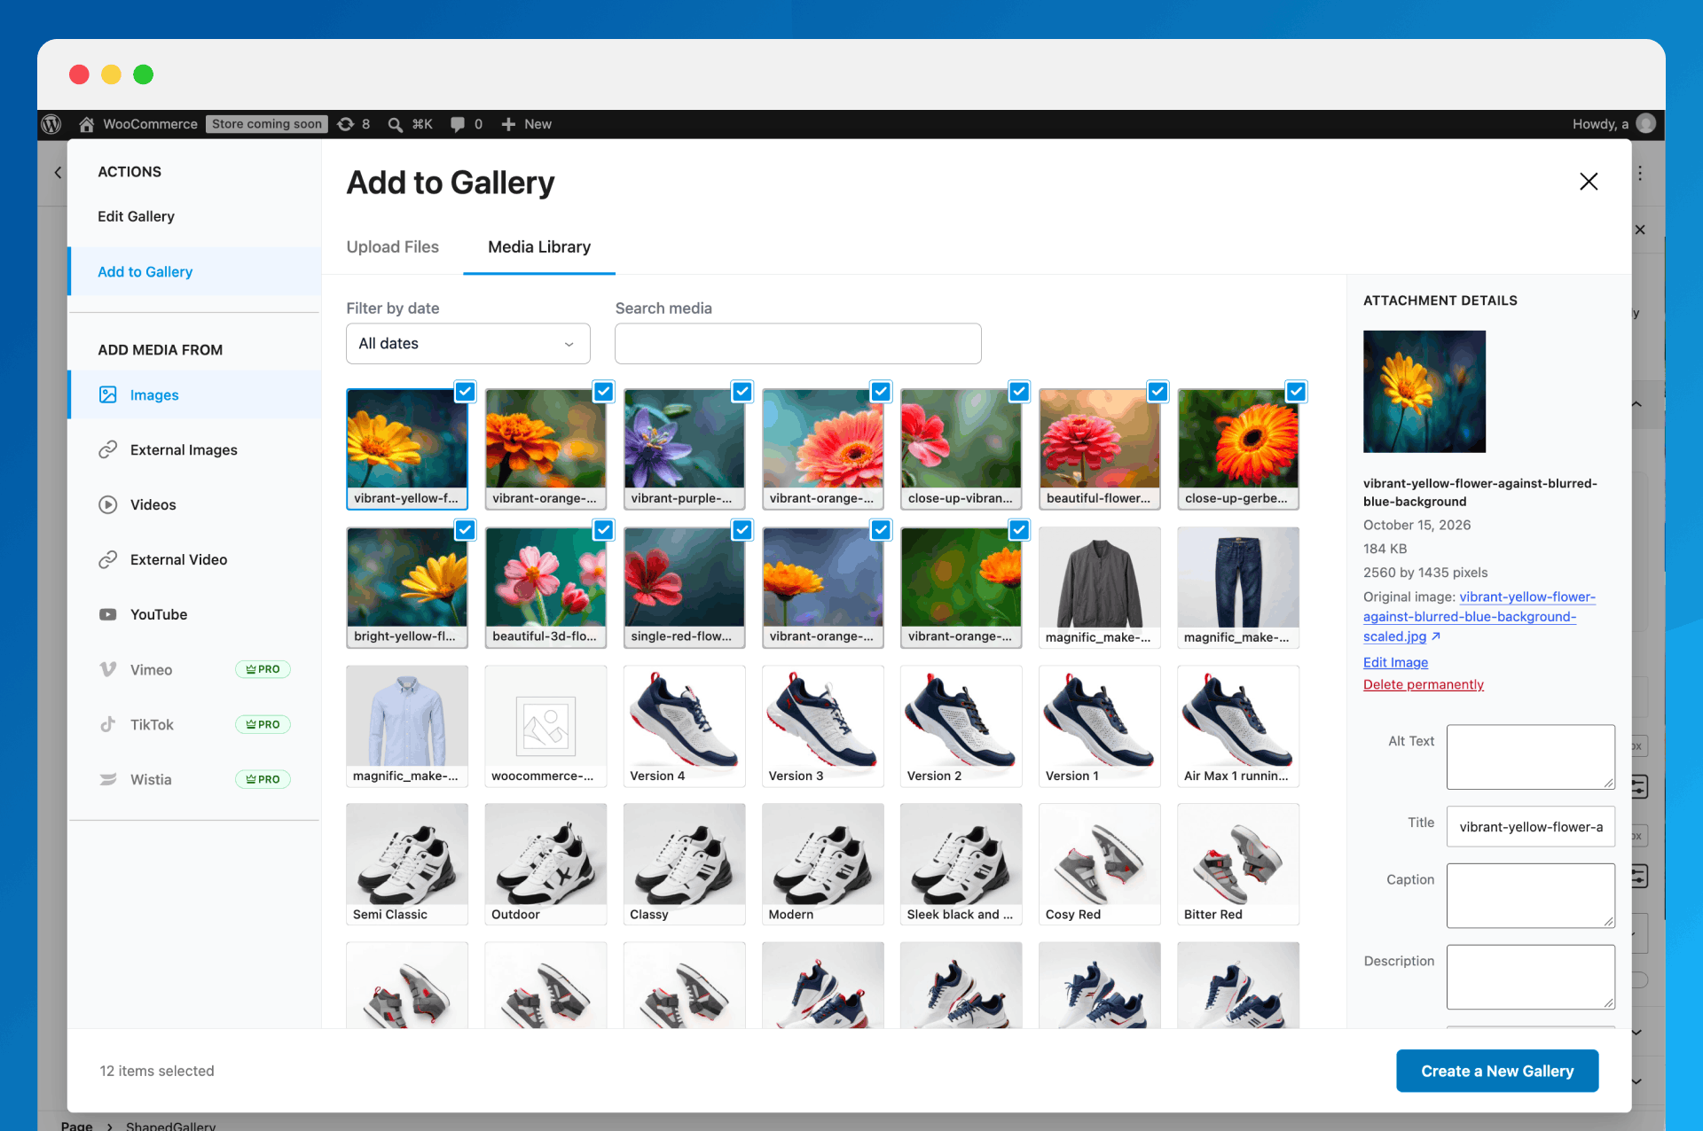This screenshot has width=1703, height=1131.
Task: Select the magnific_make jeans thumbnail
Action: pos(1238,588)
